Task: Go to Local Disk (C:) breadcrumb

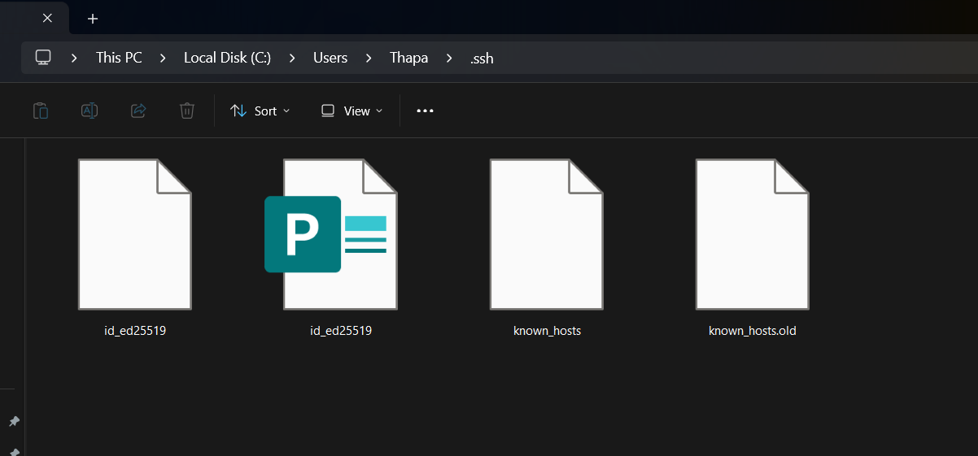Action: [227, 58]
